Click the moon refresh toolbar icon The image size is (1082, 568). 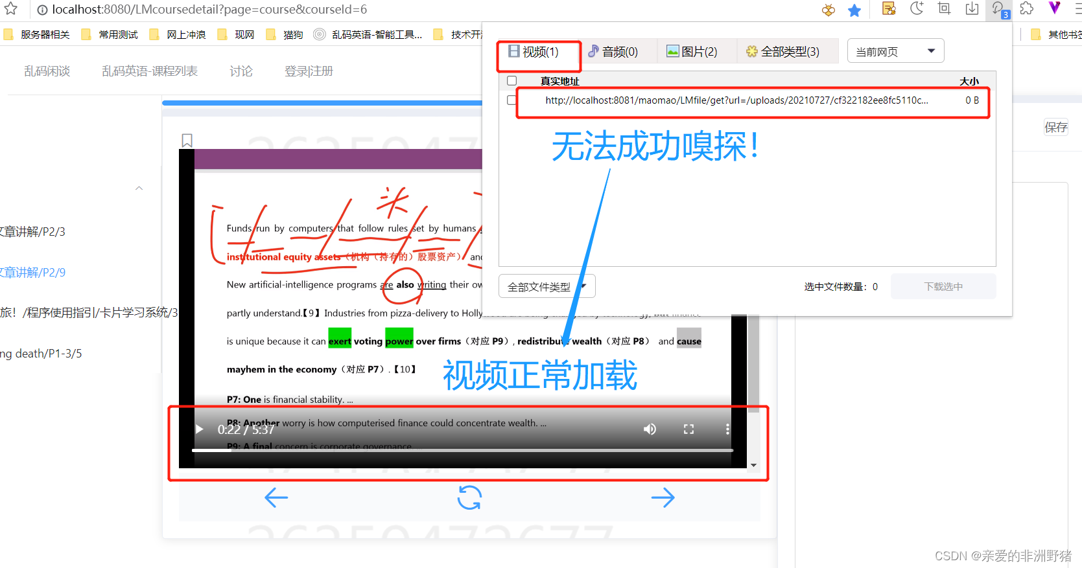[917, 8]
